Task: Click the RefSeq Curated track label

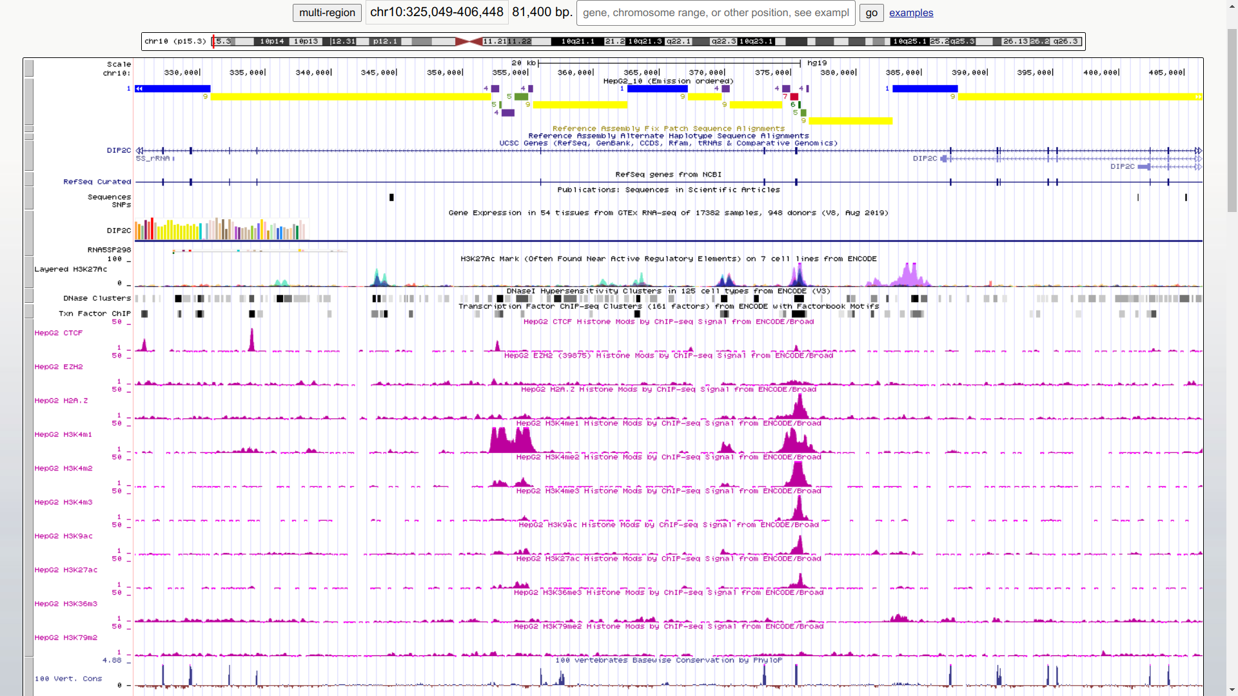Action: (97, 182)
